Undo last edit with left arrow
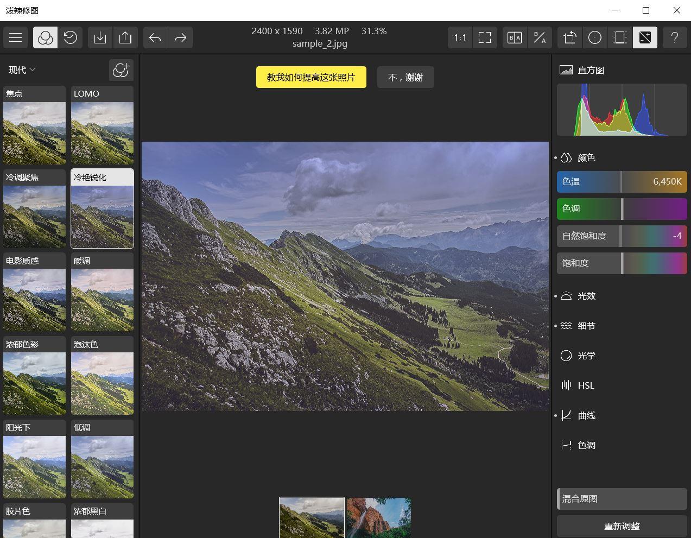Viewport: 691px width, 538px height. (155, 37)
